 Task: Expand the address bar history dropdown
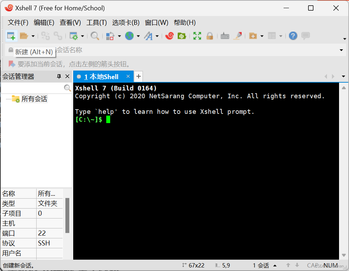(341, 50)
